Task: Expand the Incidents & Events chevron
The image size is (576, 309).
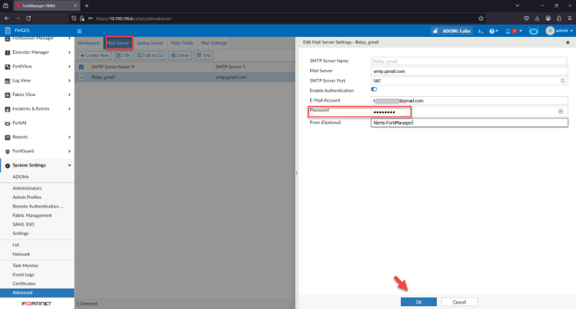Action: pos(69,109)
